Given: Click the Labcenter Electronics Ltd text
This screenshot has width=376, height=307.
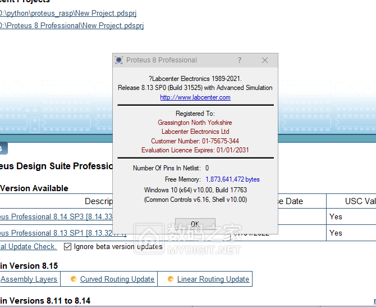Looking at the screenshot, I should coord(195,132).
